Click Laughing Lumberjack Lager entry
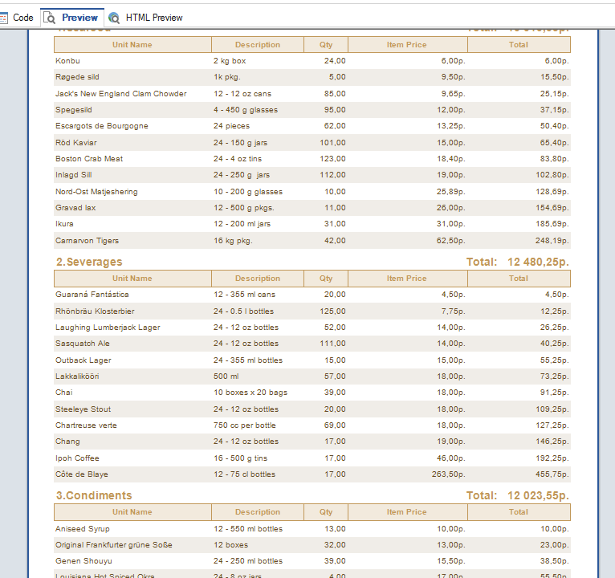The height and width of the screenshot is (578, 615). (x=108, y=328)
